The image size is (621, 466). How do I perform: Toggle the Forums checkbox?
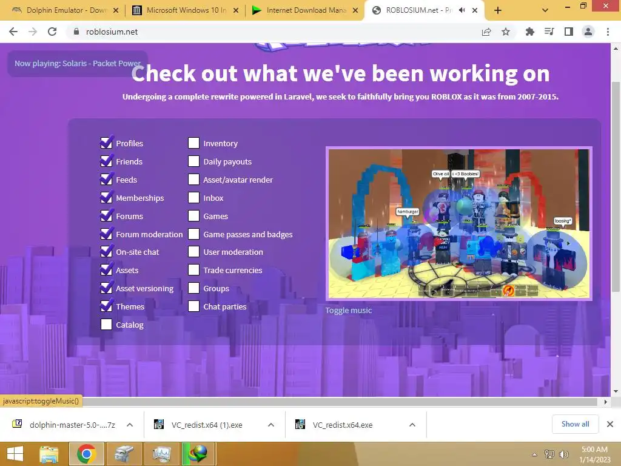[106, 216]
